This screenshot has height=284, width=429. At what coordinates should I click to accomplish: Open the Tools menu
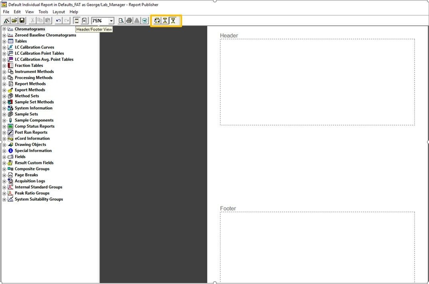[x=43, y=12]
